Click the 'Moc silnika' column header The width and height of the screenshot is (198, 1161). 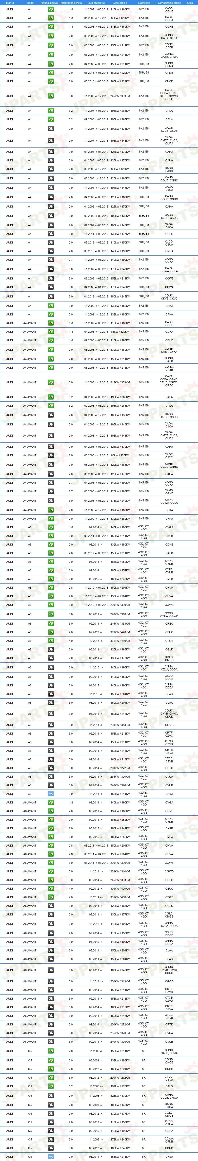click(x=120, y=3)
